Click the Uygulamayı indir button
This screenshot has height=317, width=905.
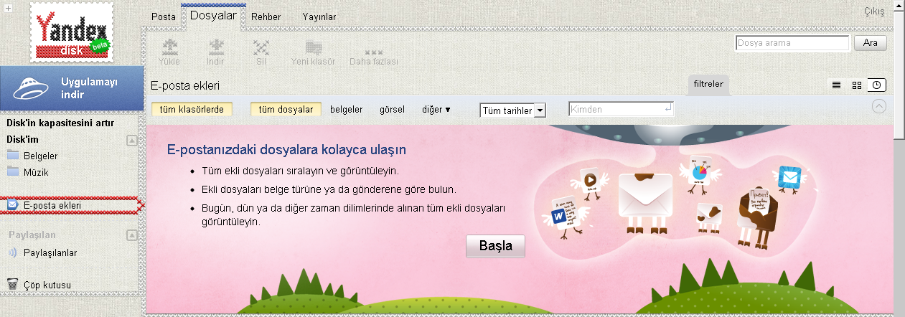(x=71, y=88)
